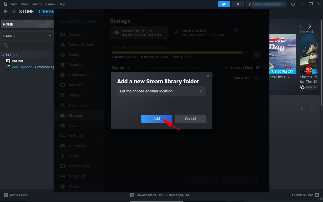This screenshot has width=323, height=202.
Task: Click the question mark help icon
Action: (x=250, y=4)
